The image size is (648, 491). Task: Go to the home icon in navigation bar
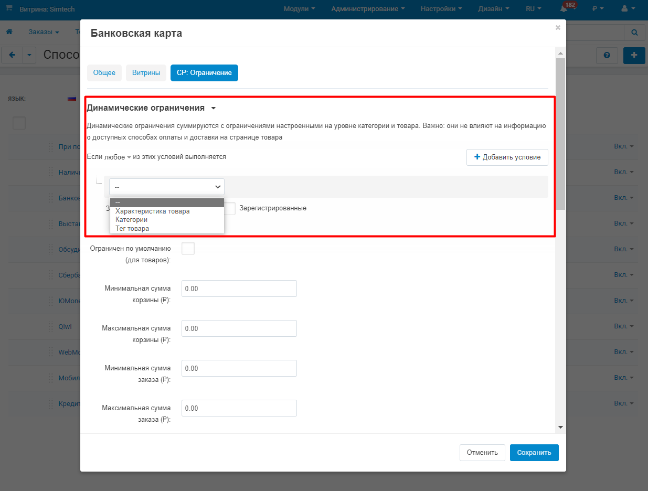tap(9, 32)
